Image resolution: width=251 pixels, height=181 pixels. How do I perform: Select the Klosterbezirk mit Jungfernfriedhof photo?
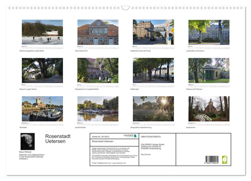click(98, 70)
